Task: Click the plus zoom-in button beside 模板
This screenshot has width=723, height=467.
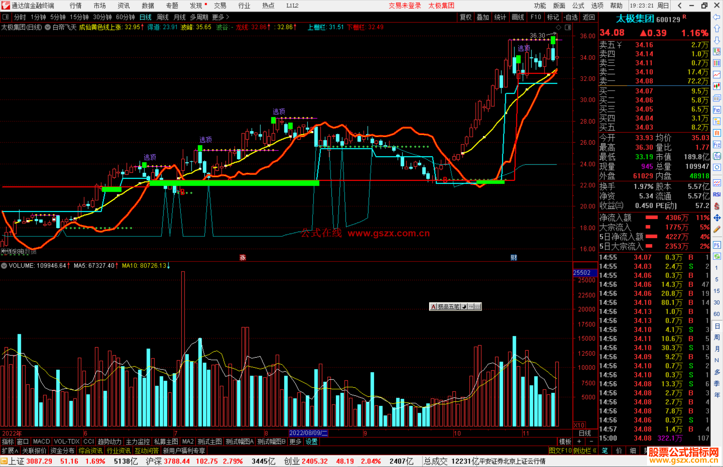Action: click(579, 442)
